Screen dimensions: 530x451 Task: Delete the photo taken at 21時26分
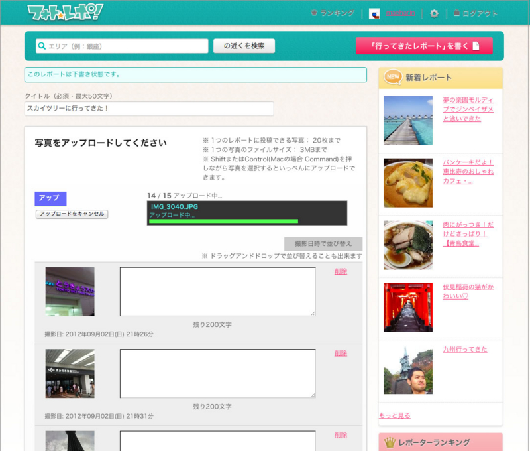click(x=341, y=271)
